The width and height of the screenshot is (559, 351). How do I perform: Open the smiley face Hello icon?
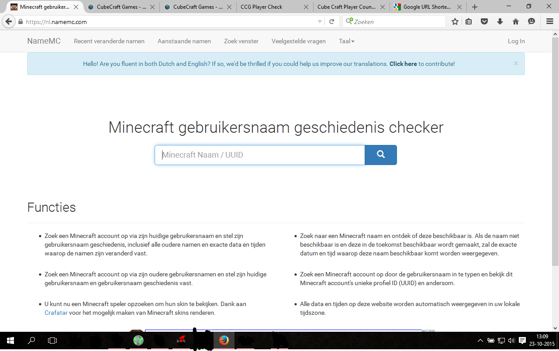pos(531,21)
